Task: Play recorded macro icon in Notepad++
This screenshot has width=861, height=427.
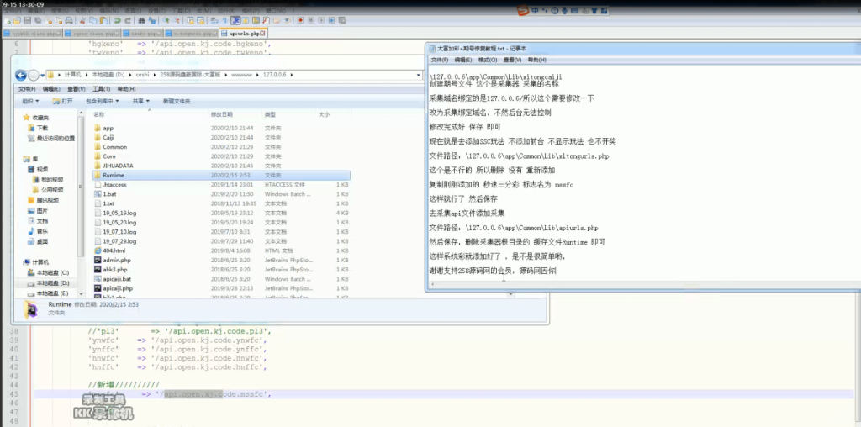Action: tap(320, 20)
